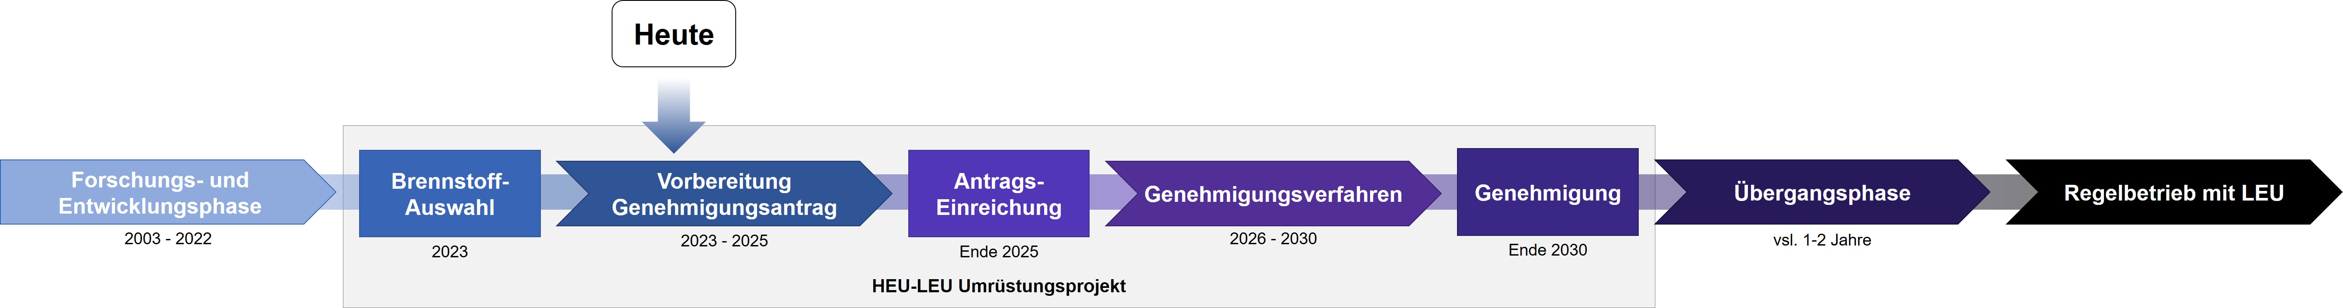The width and height of the screenshot is (2343, 308).
Task: Click the 2023 label under Brennstoff-Auswahl
Action: [449, 252]
